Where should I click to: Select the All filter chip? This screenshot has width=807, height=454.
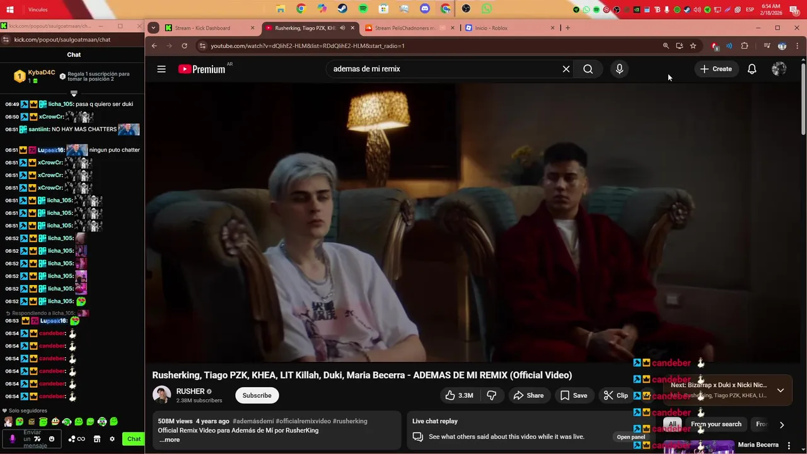point(673,424)
